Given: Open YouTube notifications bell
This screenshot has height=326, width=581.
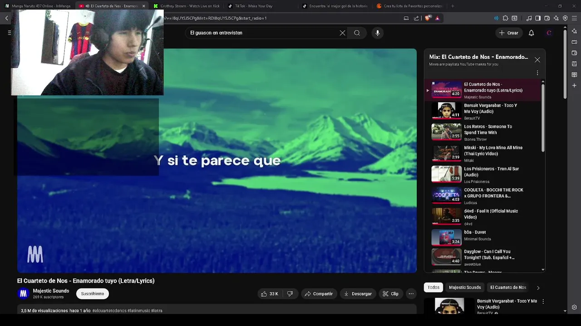Looking at the screenshot, I should point(532,33).
